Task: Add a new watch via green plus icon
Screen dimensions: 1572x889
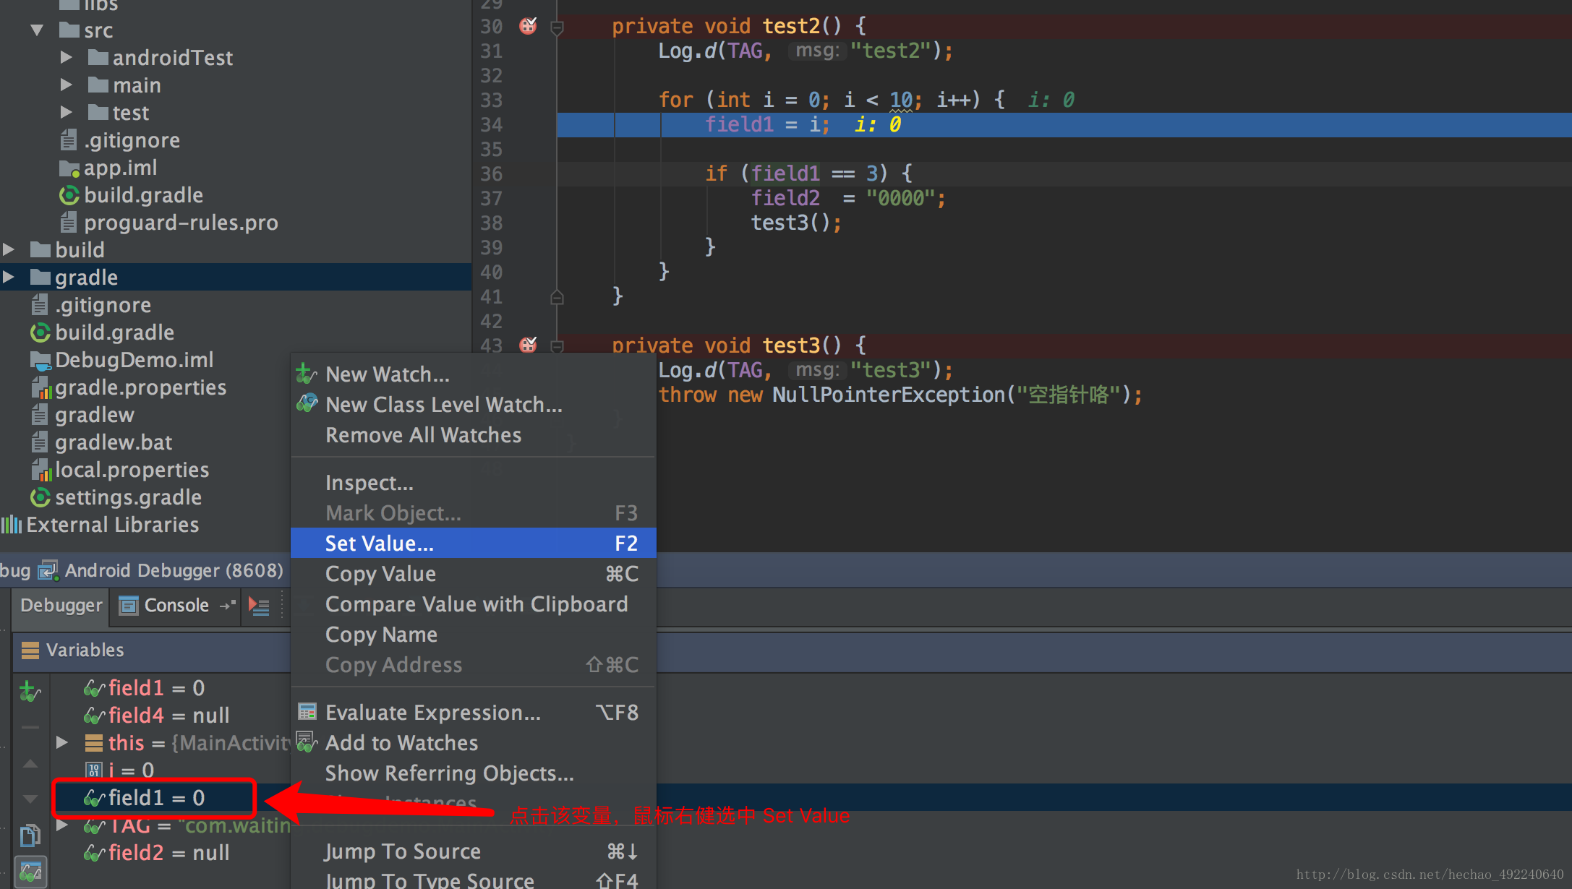Action: click(x=30, y=692)
